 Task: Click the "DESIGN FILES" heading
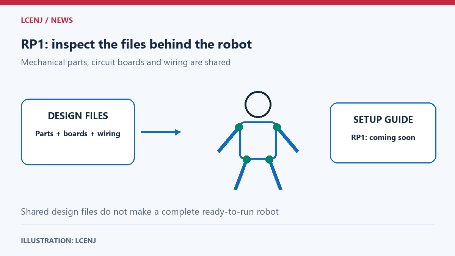pyautogui.click(x=78, y=116)
